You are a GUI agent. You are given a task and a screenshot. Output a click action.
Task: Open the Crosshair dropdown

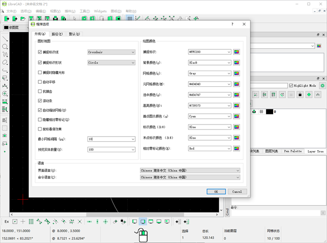tap(111, 52)
